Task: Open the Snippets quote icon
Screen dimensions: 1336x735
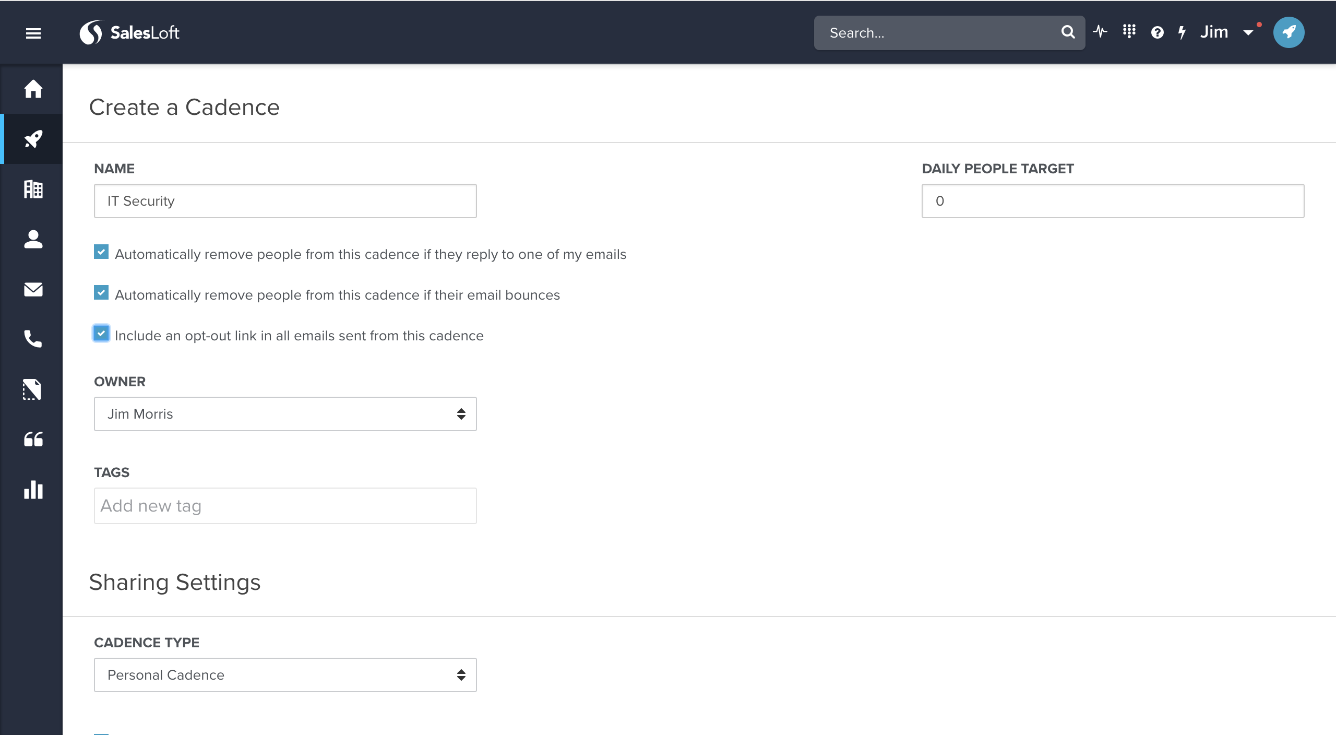Action: (x=33, y=440)
